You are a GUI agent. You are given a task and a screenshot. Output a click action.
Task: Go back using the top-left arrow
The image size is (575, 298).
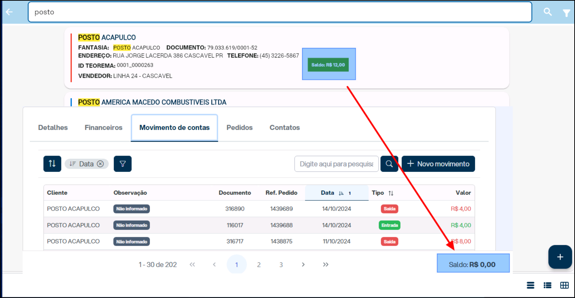(9, 12)
